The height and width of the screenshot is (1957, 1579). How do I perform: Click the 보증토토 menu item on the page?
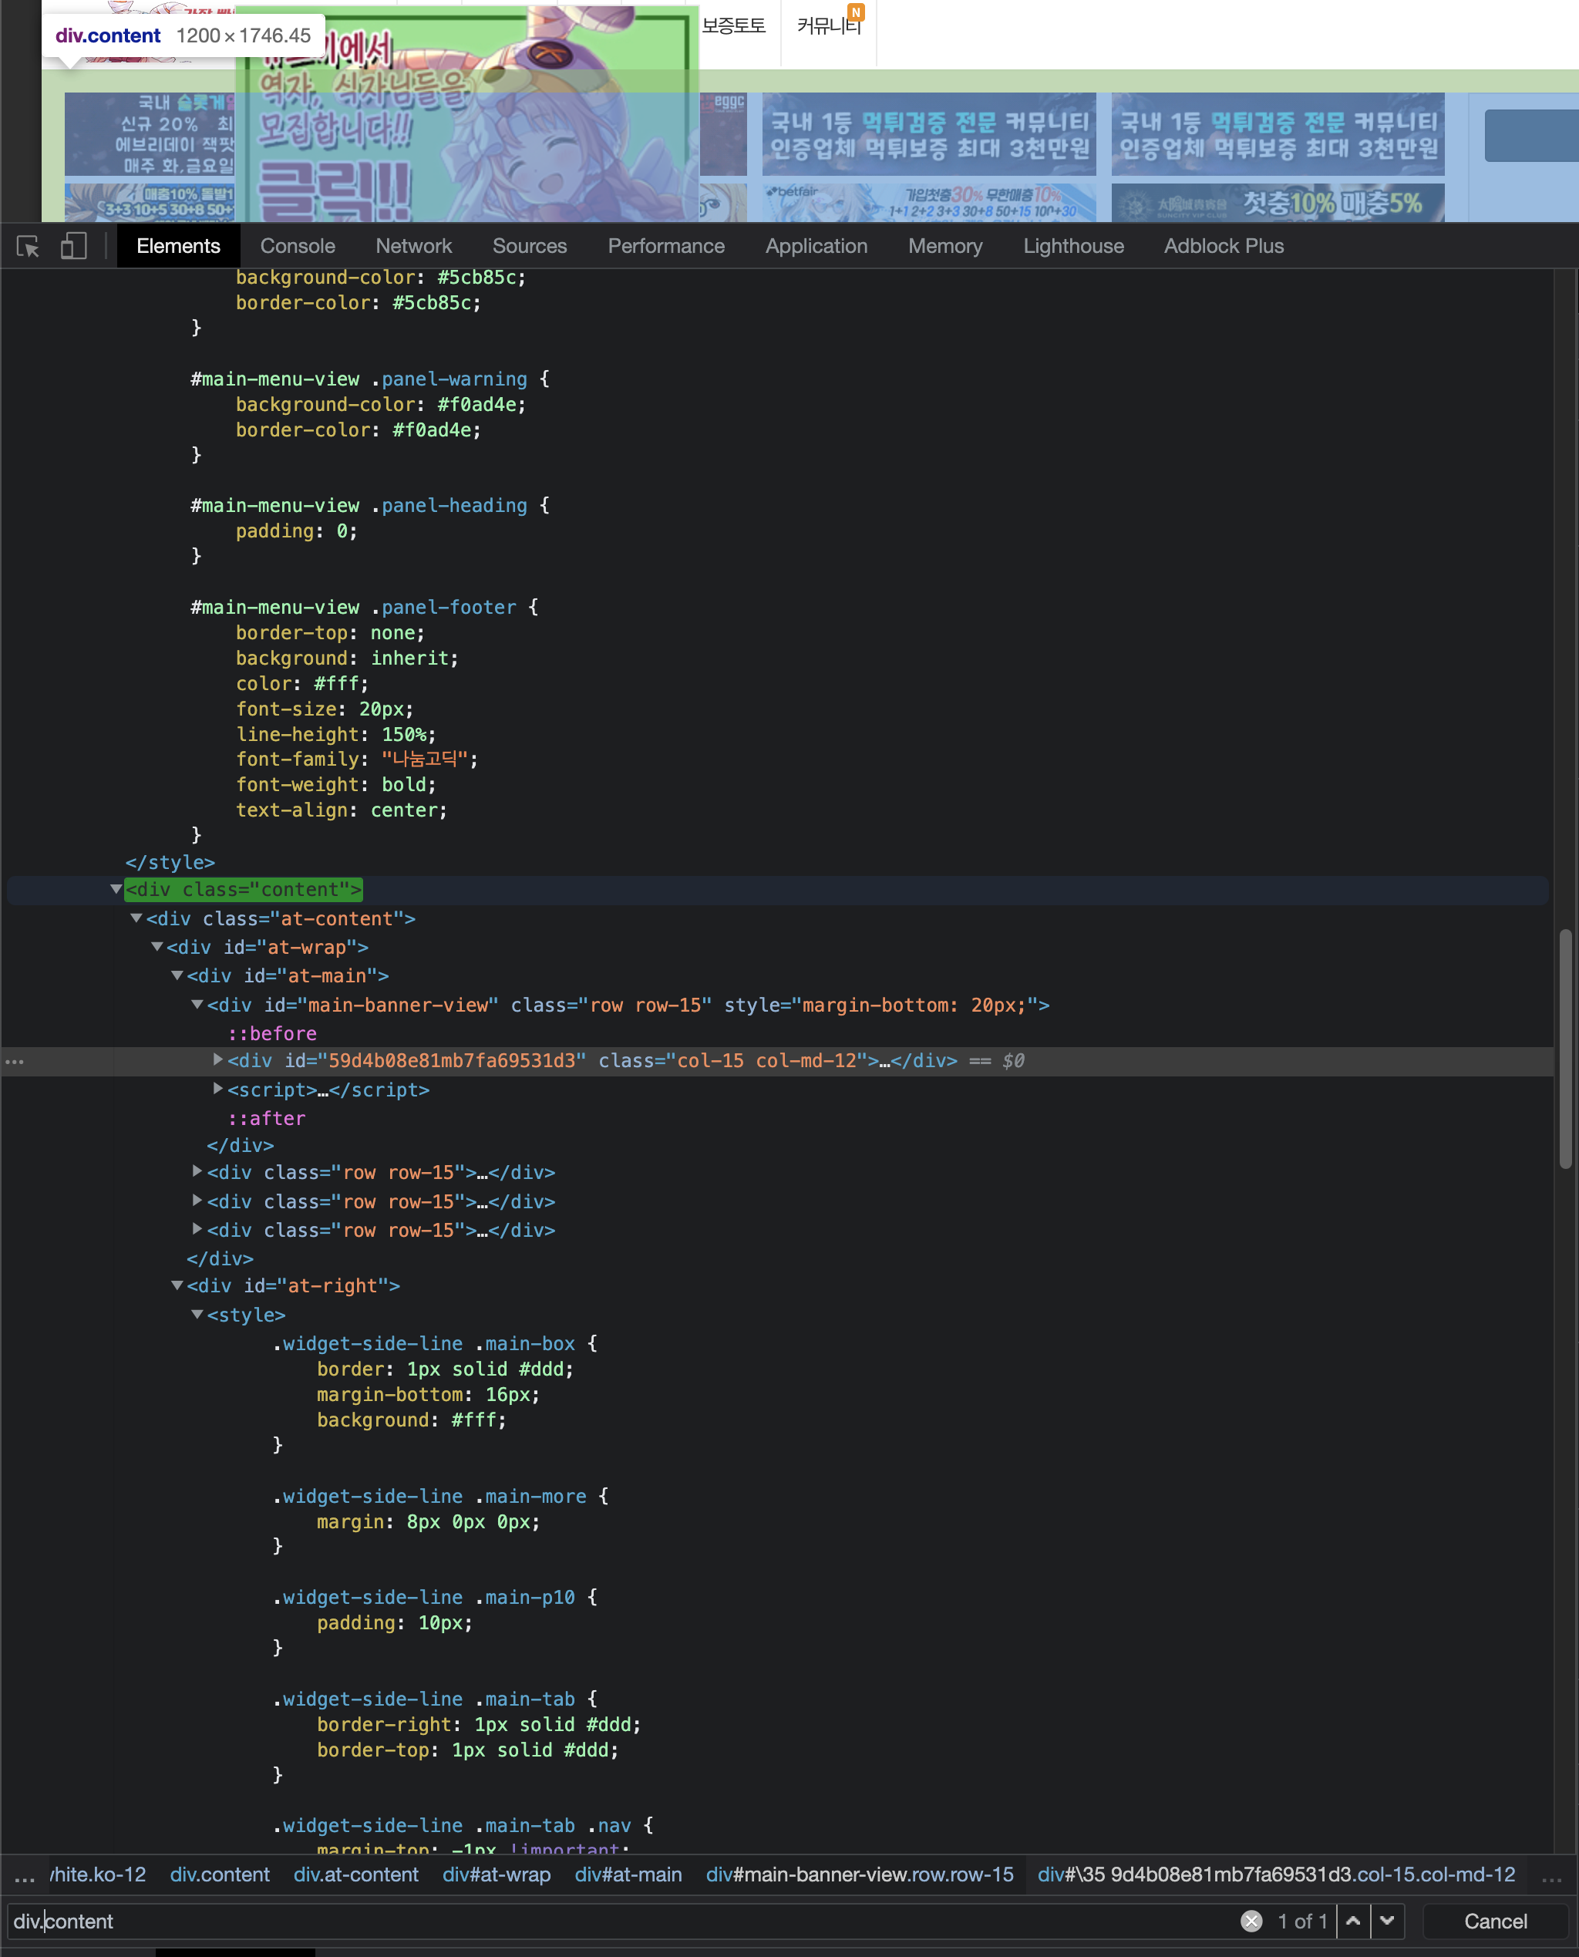point(733,26)
